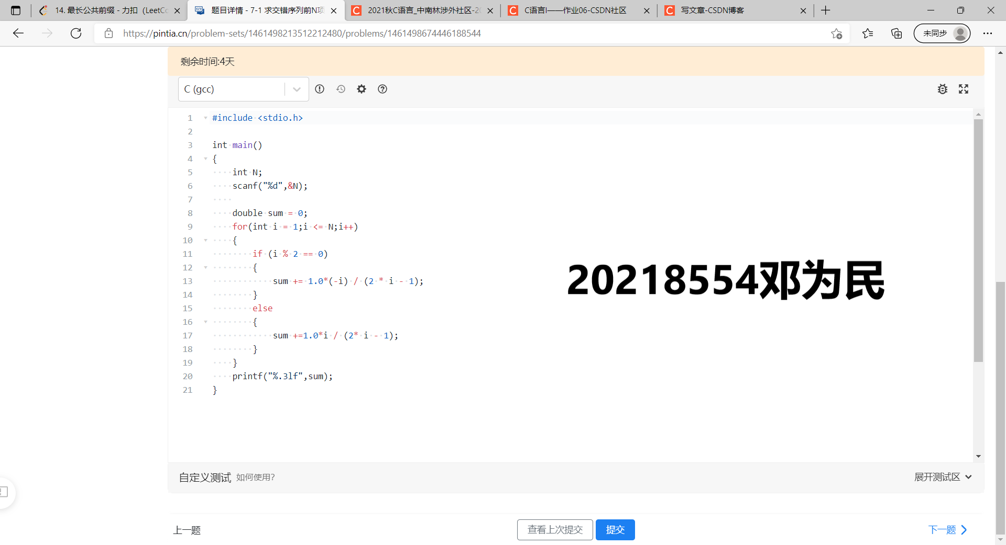Open the 未同步 profile button
The width and height of the screenshot is (1006, 545).
pos(942,33)
